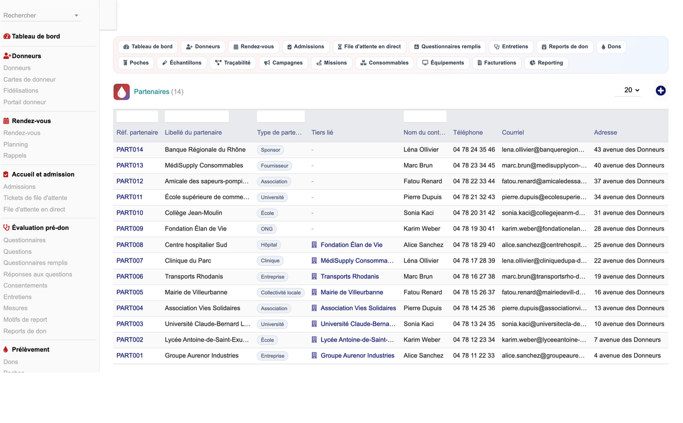Sort by Tiers lié column header
683x423 pixels.
322,133
